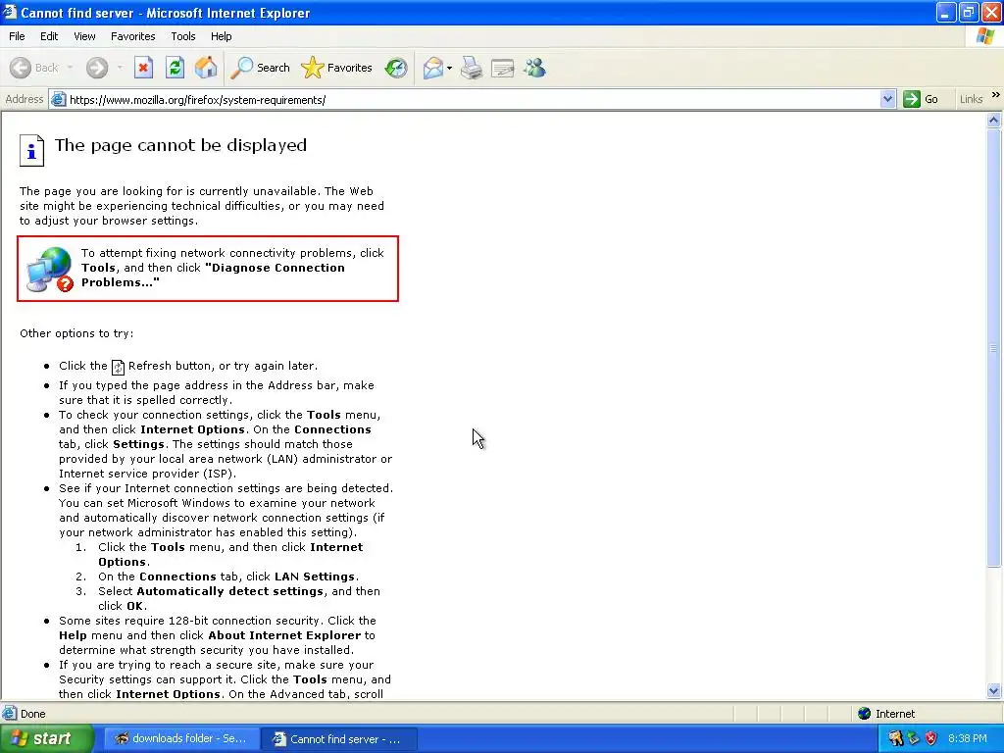Click the information page icon beside heading

coord(31,150)
